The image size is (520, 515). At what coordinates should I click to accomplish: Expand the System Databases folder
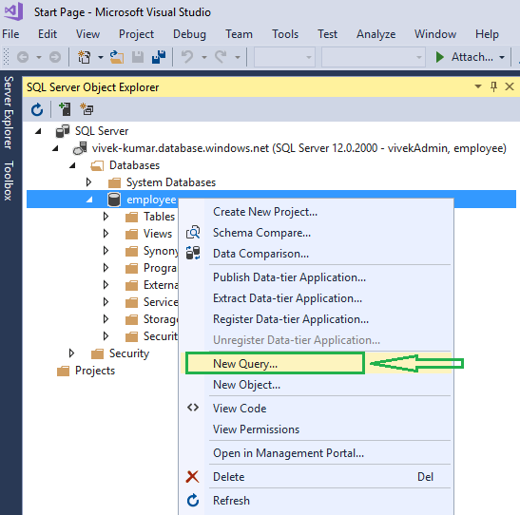pyautogui.click(x=88, y=181)
